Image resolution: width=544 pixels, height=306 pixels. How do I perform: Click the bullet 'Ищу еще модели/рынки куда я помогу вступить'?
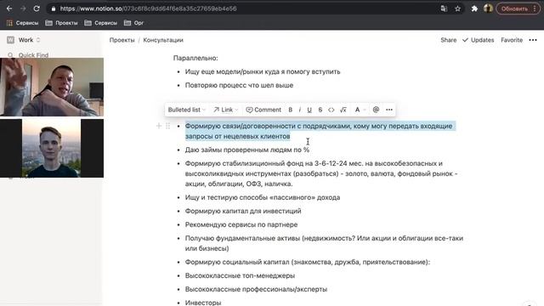263,71
